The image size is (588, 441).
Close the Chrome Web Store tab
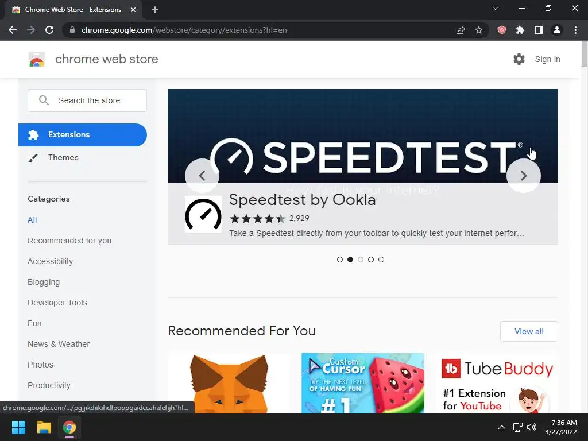[133, 10]
